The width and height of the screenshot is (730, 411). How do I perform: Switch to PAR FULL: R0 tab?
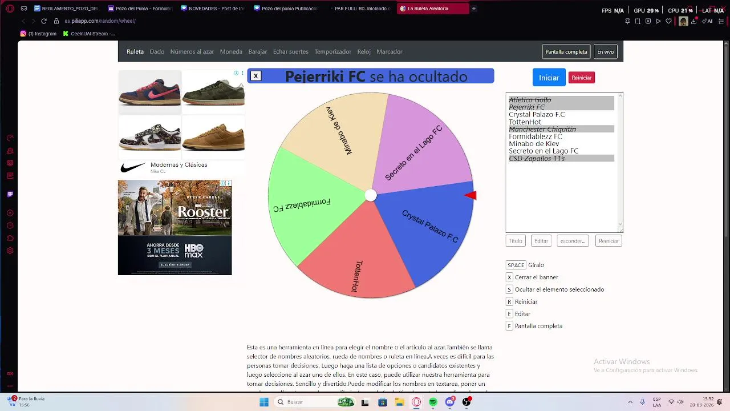click(359, 9)
